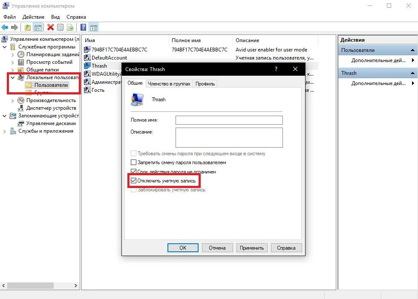Select the DefaultAccount user icon

pyautogui.click(x=87, y=58)
